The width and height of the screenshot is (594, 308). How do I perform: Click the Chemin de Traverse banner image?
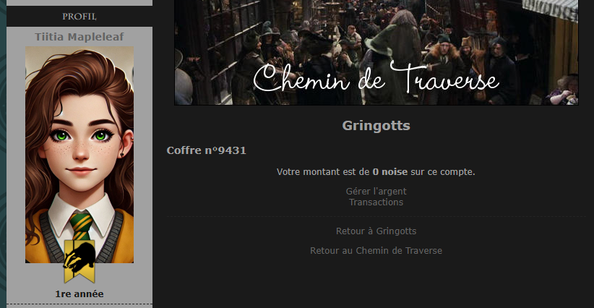click(x=376, y=52)
